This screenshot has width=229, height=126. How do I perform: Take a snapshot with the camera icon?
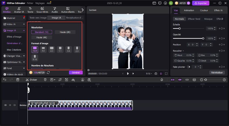[156, 73]
